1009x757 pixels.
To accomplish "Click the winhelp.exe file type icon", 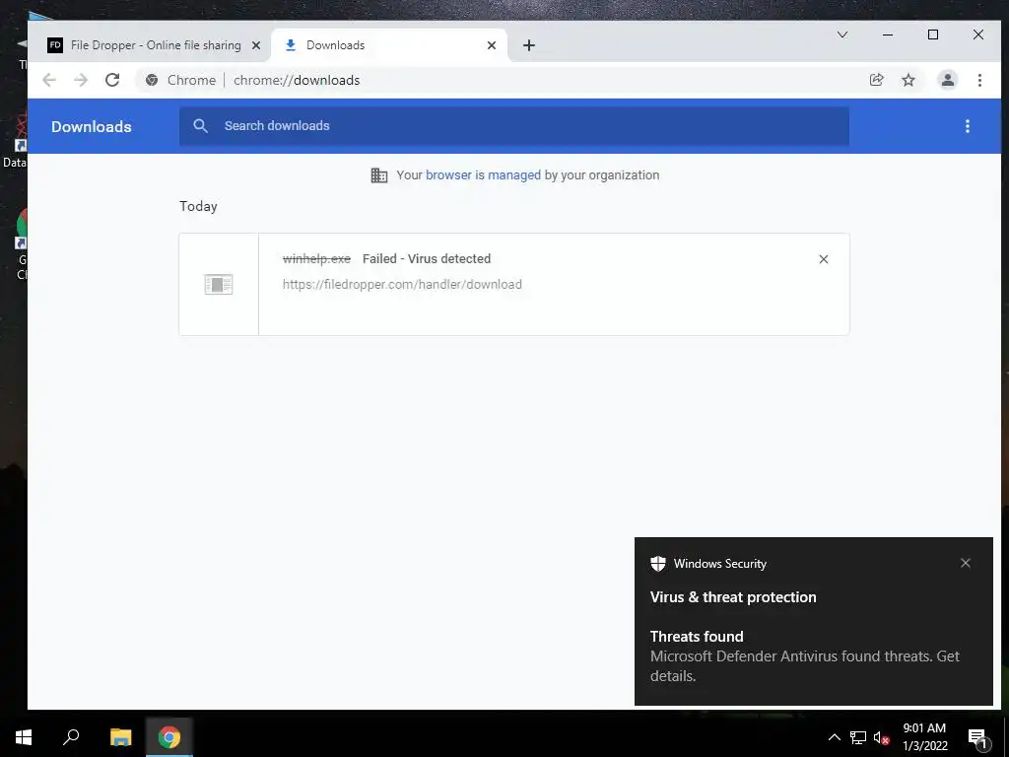I will (219, 284).
